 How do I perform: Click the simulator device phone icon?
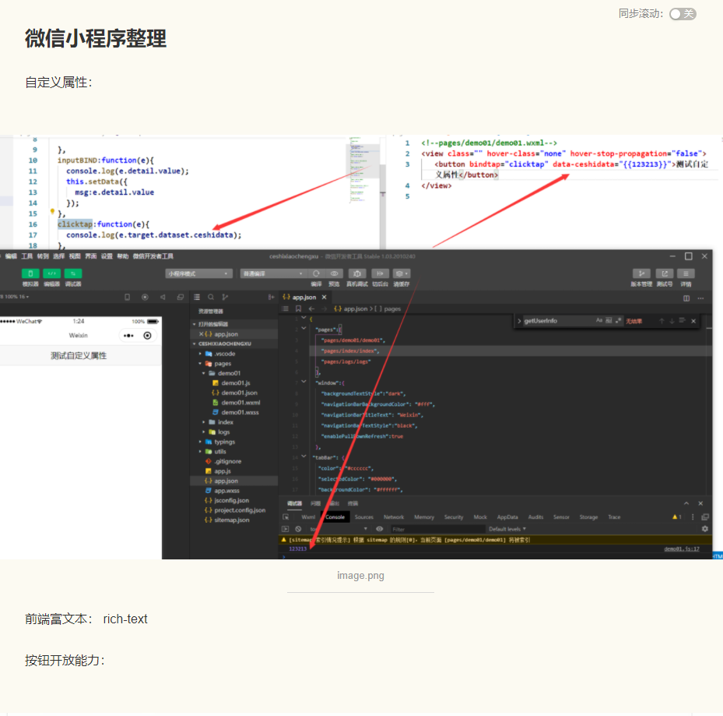[128, 298]
